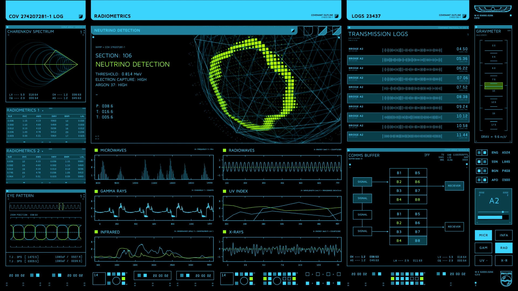
Task: Click the corner icon in Neutrino Detection title bar
Action: click(x=293, y=30)
